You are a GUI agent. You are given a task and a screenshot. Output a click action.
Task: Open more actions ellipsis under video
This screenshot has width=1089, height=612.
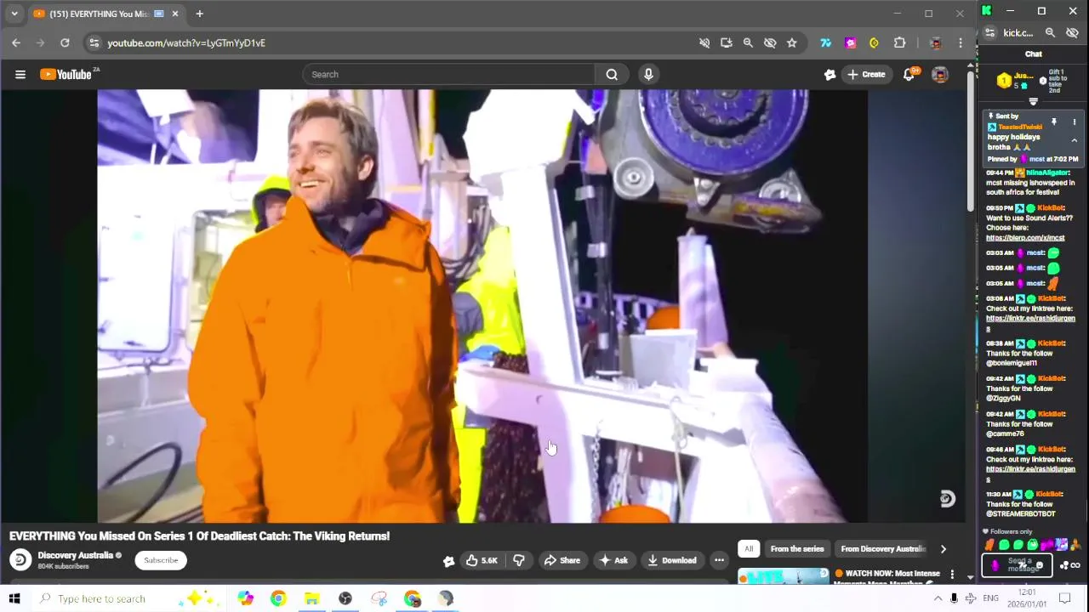[719, 560]
